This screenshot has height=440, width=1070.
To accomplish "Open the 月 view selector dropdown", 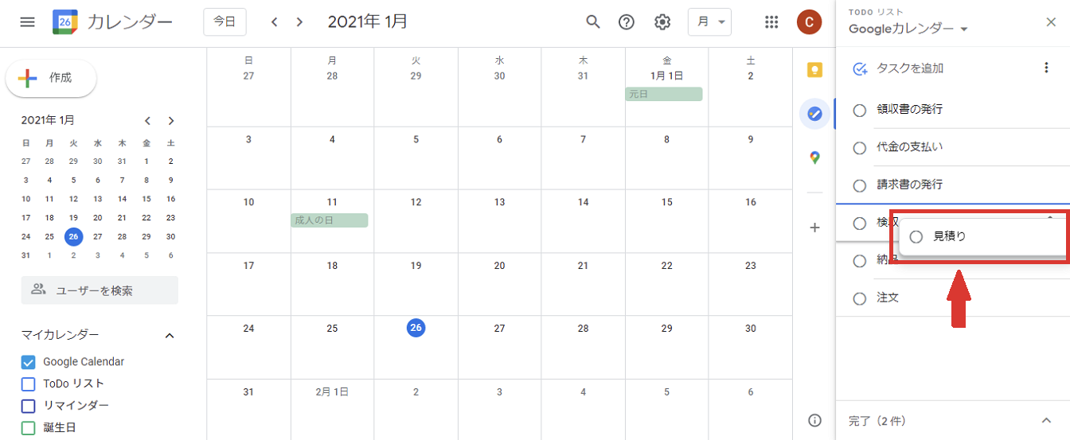I will click(709, 22).
